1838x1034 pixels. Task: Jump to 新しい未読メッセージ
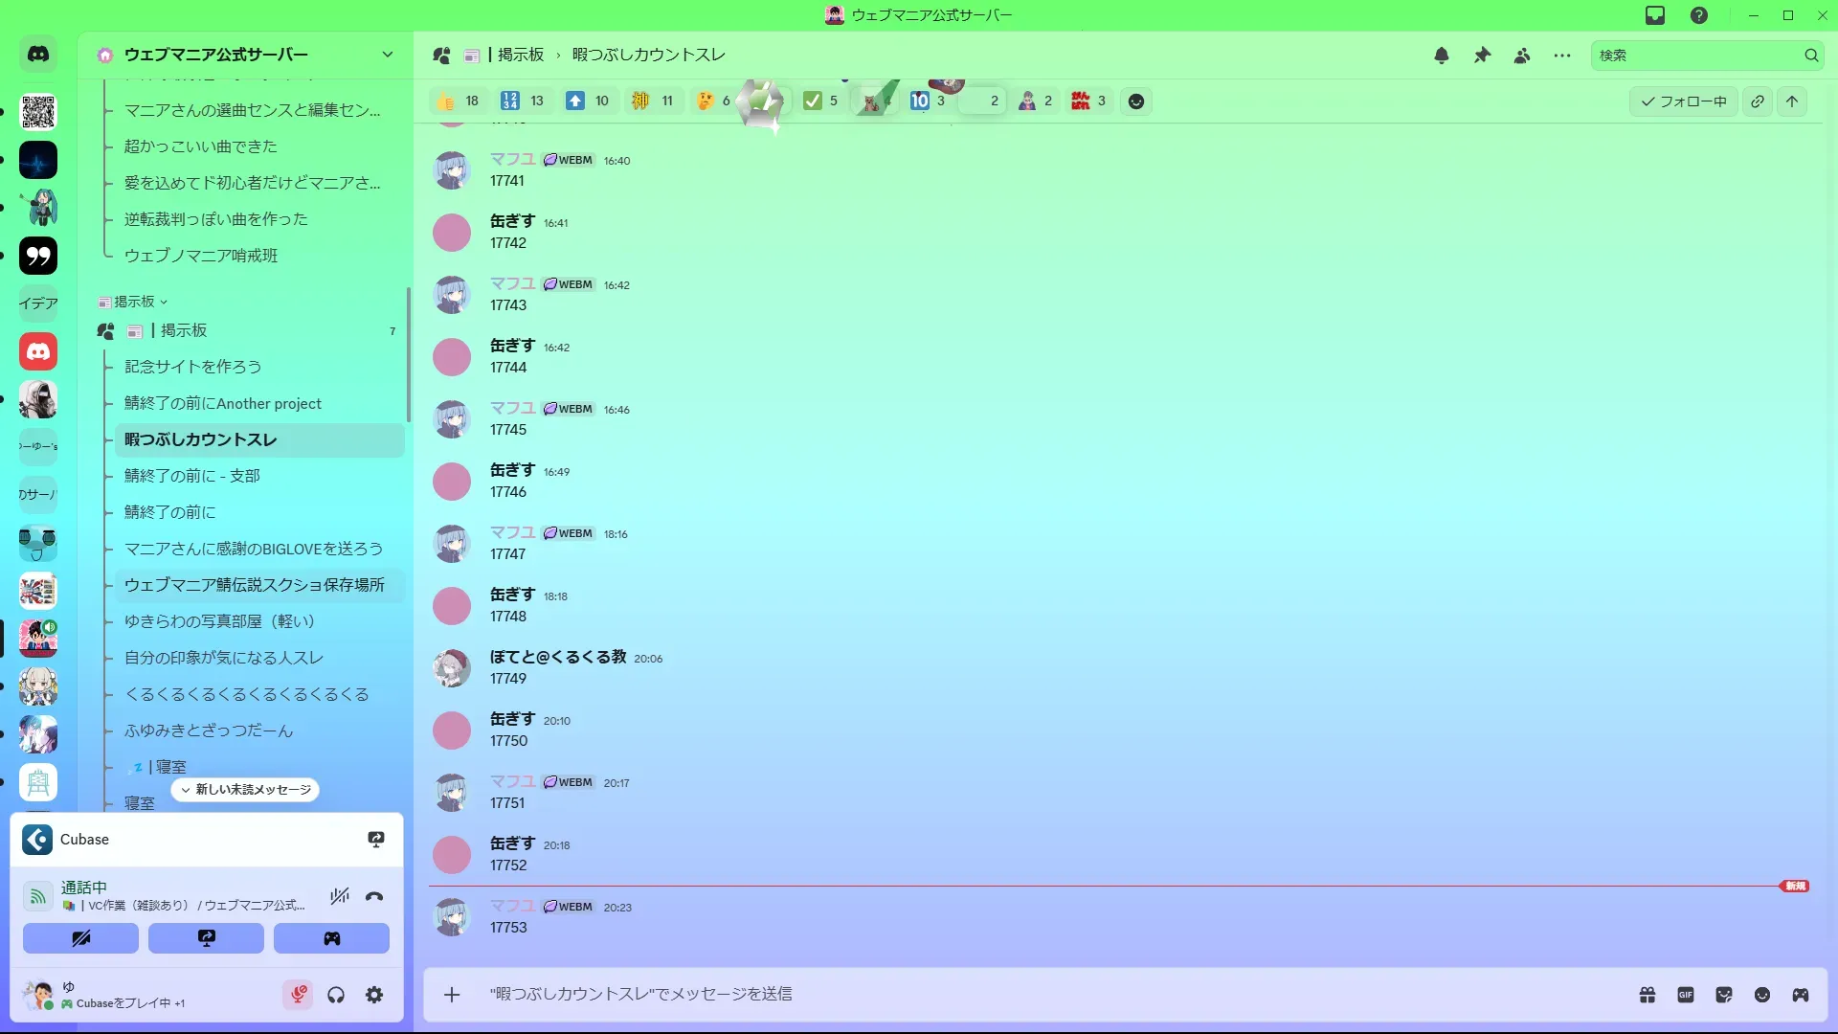(x=245, y=790)
